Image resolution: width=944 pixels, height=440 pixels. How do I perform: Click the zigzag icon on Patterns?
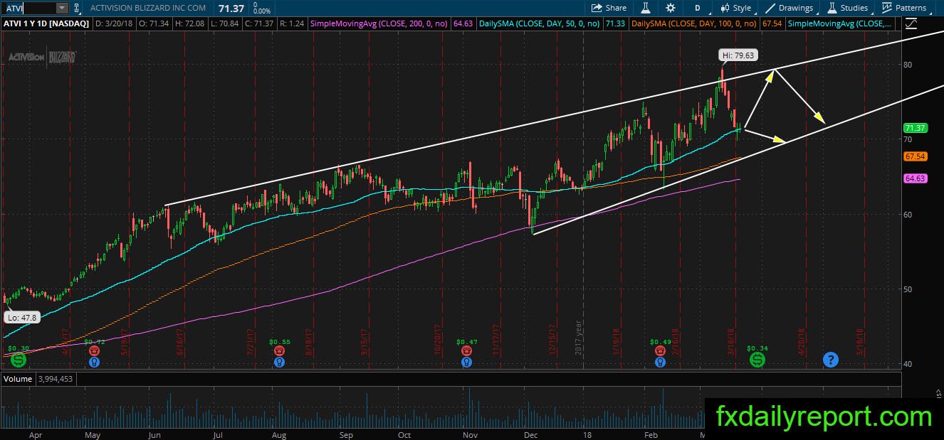[887, 8]
